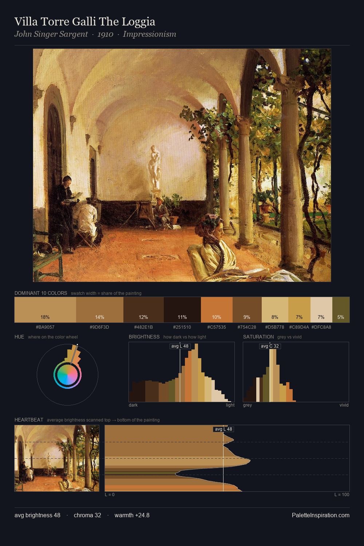Click the 'avg L 48' brightness histogram label

pyautogui.click(x=180, y=346)
